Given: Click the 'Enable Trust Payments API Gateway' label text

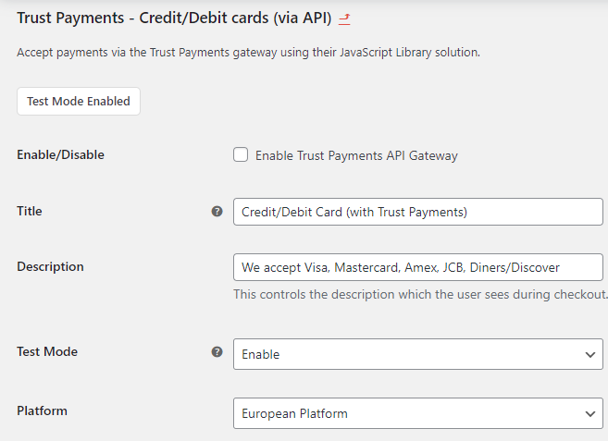Looking at the screenshot, I should pyautogui.click(x=356, y=156).
